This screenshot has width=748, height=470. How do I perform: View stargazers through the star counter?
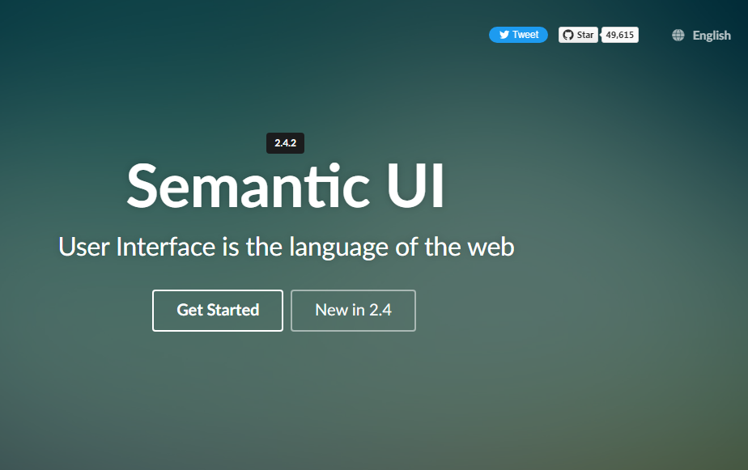pos(619,34)
